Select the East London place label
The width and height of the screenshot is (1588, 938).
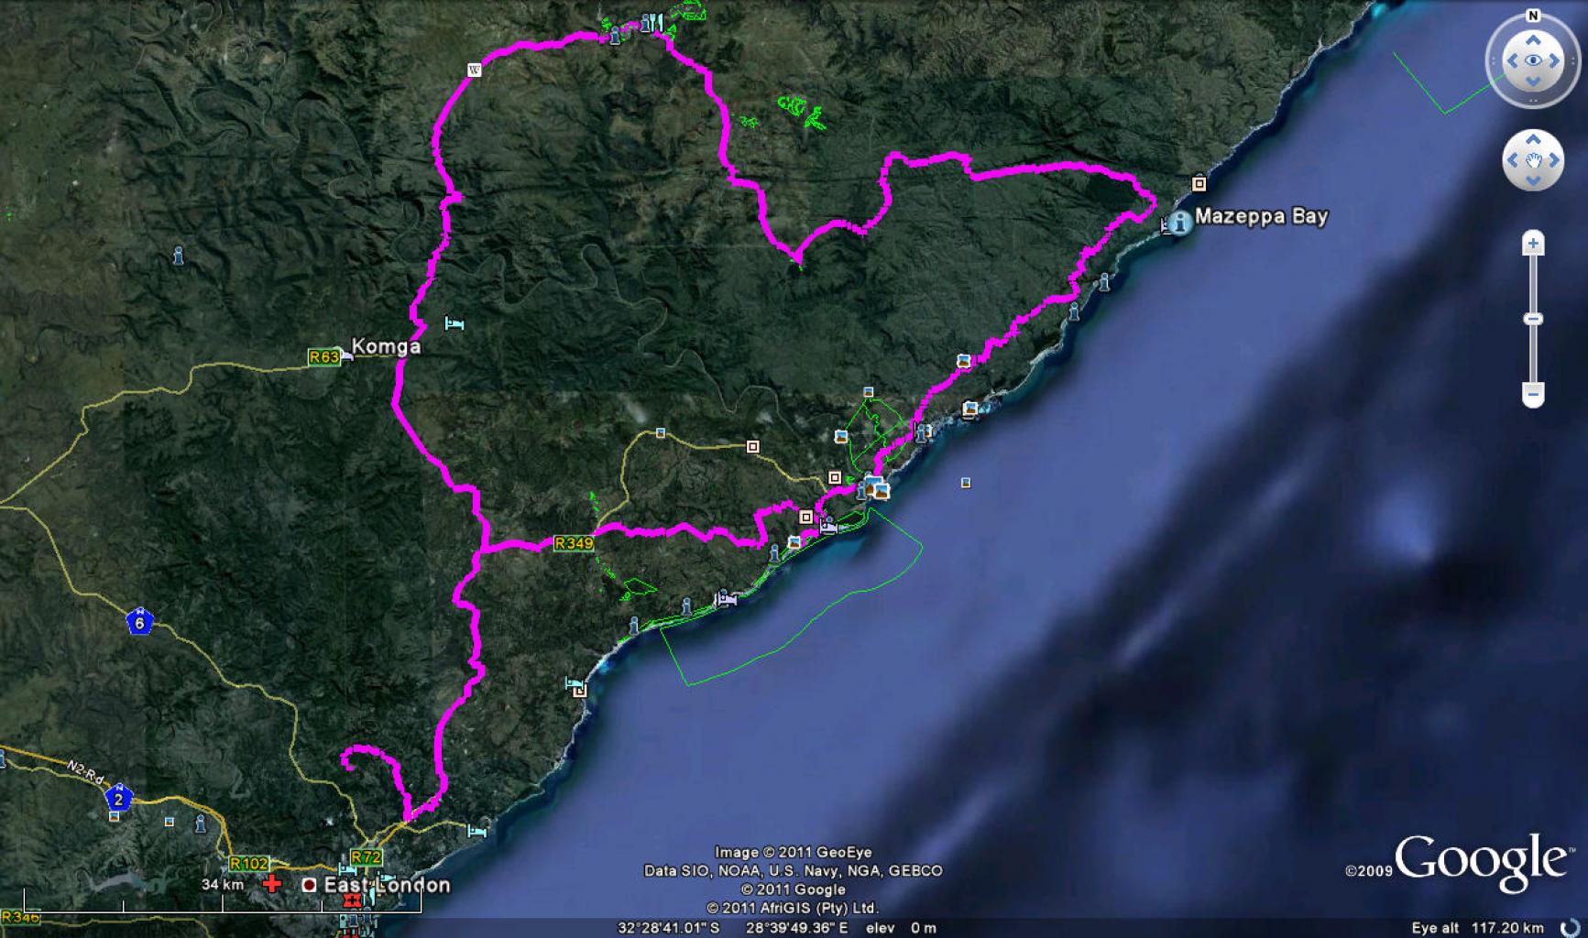[387, 885]
